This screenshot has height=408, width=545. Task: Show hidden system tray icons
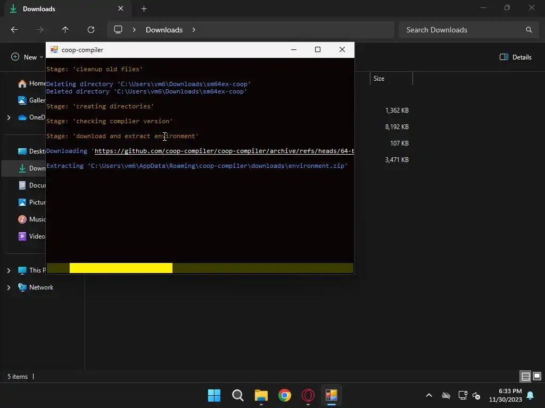coord(429,395)
